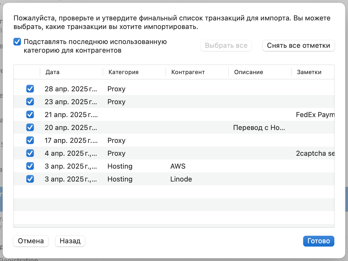This screenshot has height=261, width=348.
Task: Click the 'Дата' column header
Action: point(71,72)
